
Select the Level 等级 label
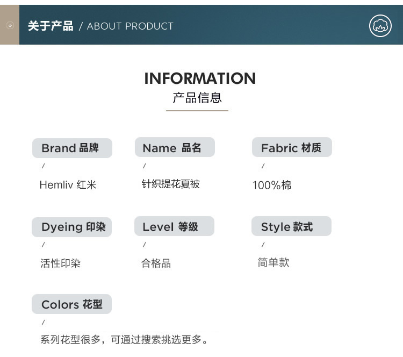tap(174, 226)
